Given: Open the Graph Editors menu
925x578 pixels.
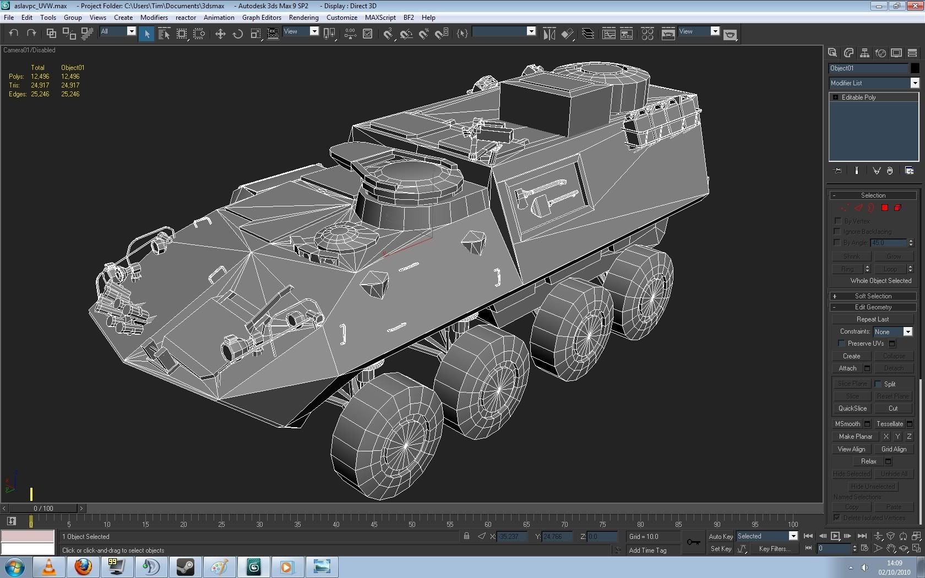Looking at the screenshot, I should tap(262, 18).
